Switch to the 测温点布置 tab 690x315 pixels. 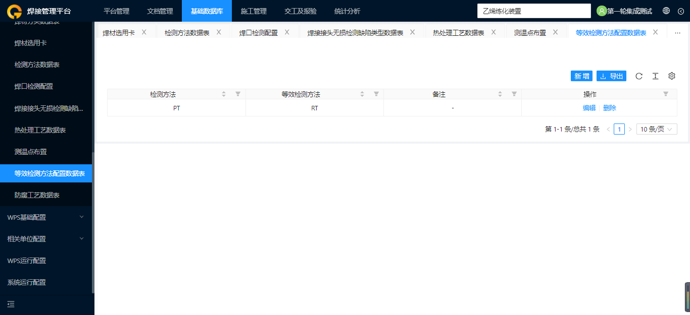pos(530,33)
